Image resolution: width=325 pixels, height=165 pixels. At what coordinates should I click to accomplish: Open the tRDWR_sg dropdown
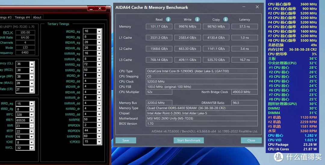click(99, 42)
